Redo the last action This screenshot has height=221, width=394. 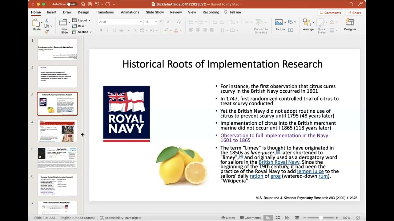[x=107, y=4]
